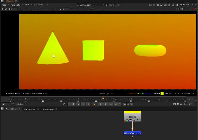Toggle the viewer pause button

pyautogui.click(x=176, y=5)
